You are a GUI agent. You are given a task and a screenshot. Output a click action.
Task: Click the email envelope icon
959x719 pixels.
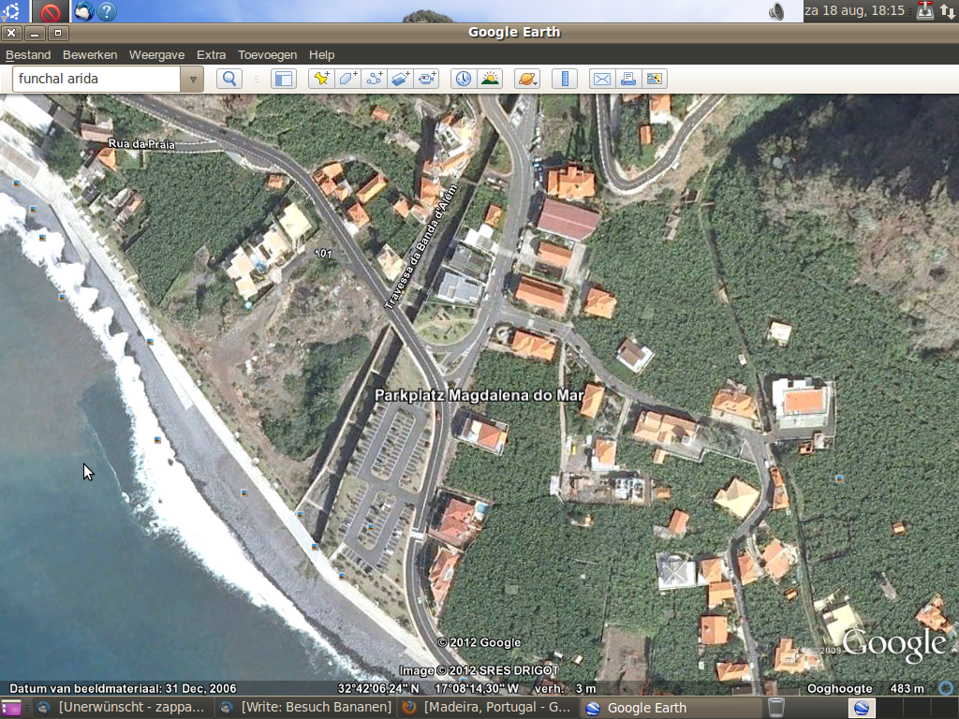601,79
